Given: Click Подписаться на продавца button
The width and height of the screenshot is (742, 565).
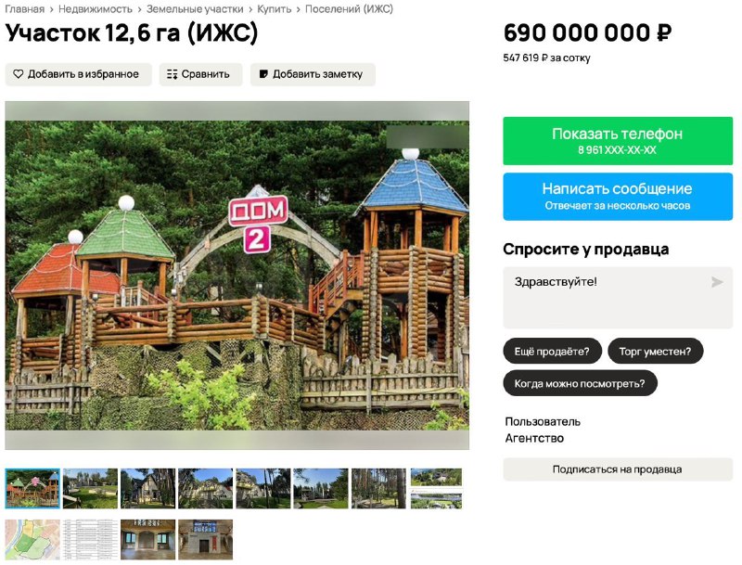Looking at the screenshot, I should (618, 469).
